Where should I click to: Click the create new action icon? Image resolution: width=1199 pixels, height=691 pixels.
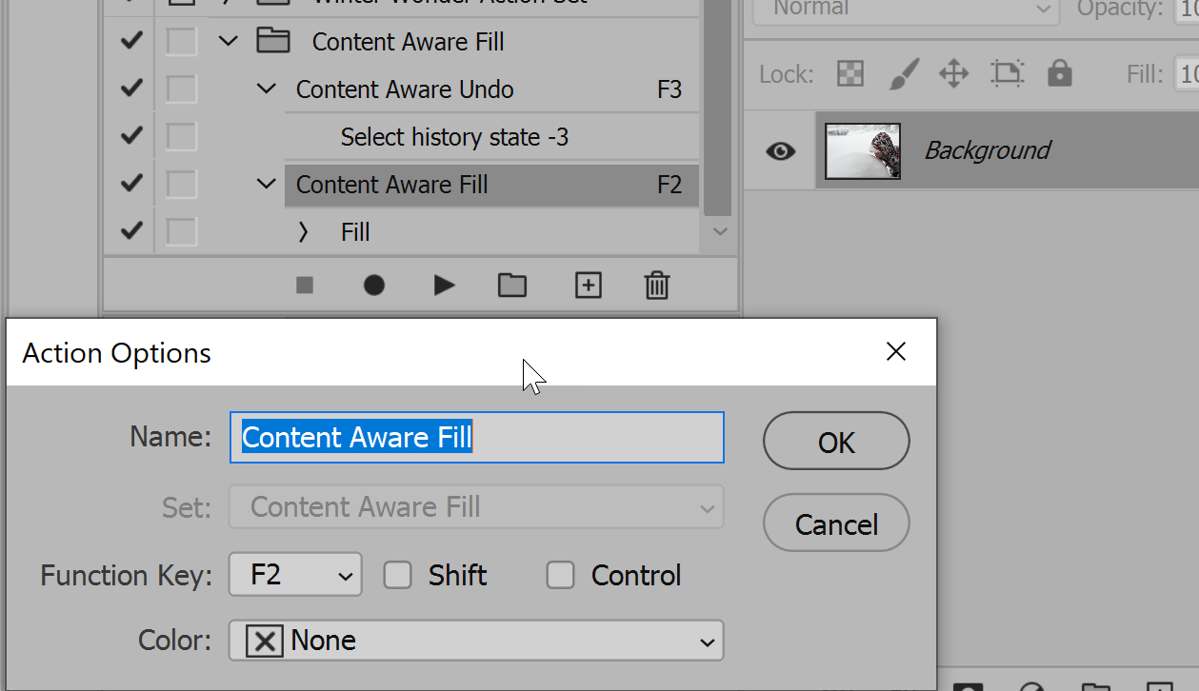(589, 285)
